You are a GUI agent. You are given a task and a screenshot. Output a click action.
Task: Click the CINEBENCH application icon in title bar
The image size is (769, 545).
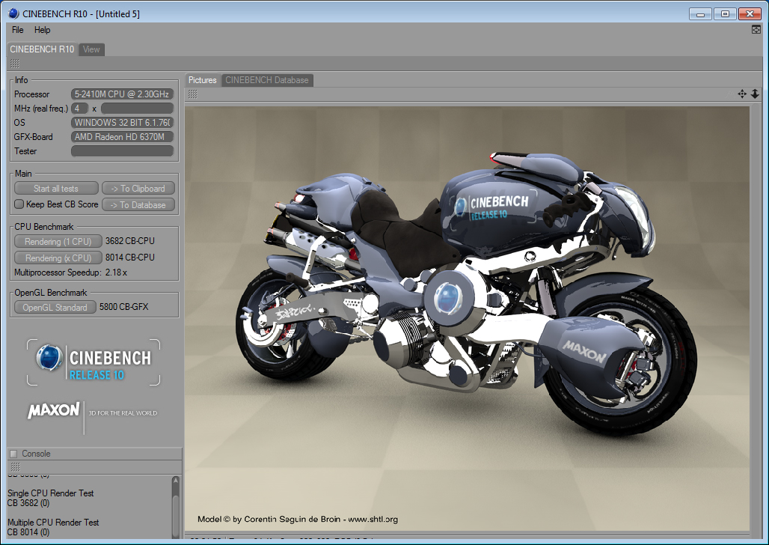[x=13, y=13]
